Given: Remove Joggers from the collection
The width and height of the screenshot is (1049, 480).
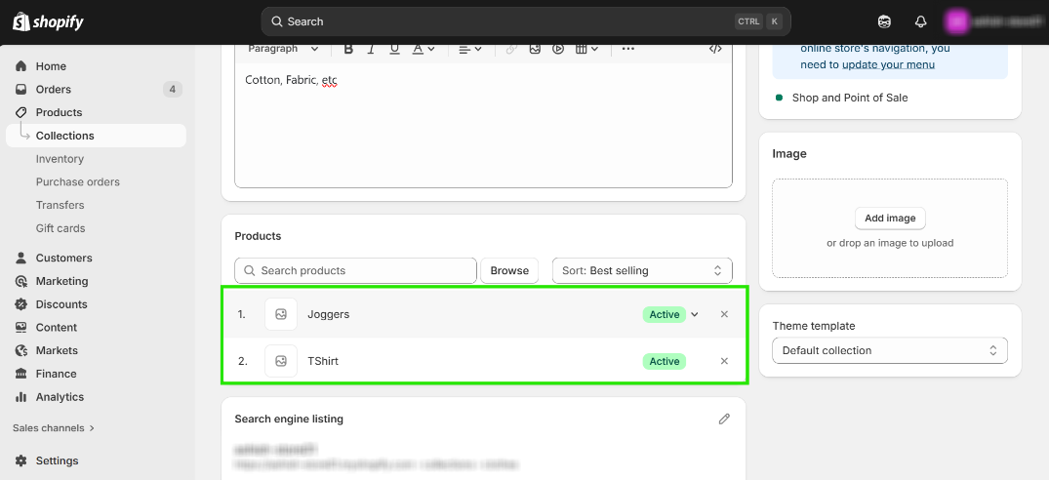Looking at the screenshot, I should (724, 314).
